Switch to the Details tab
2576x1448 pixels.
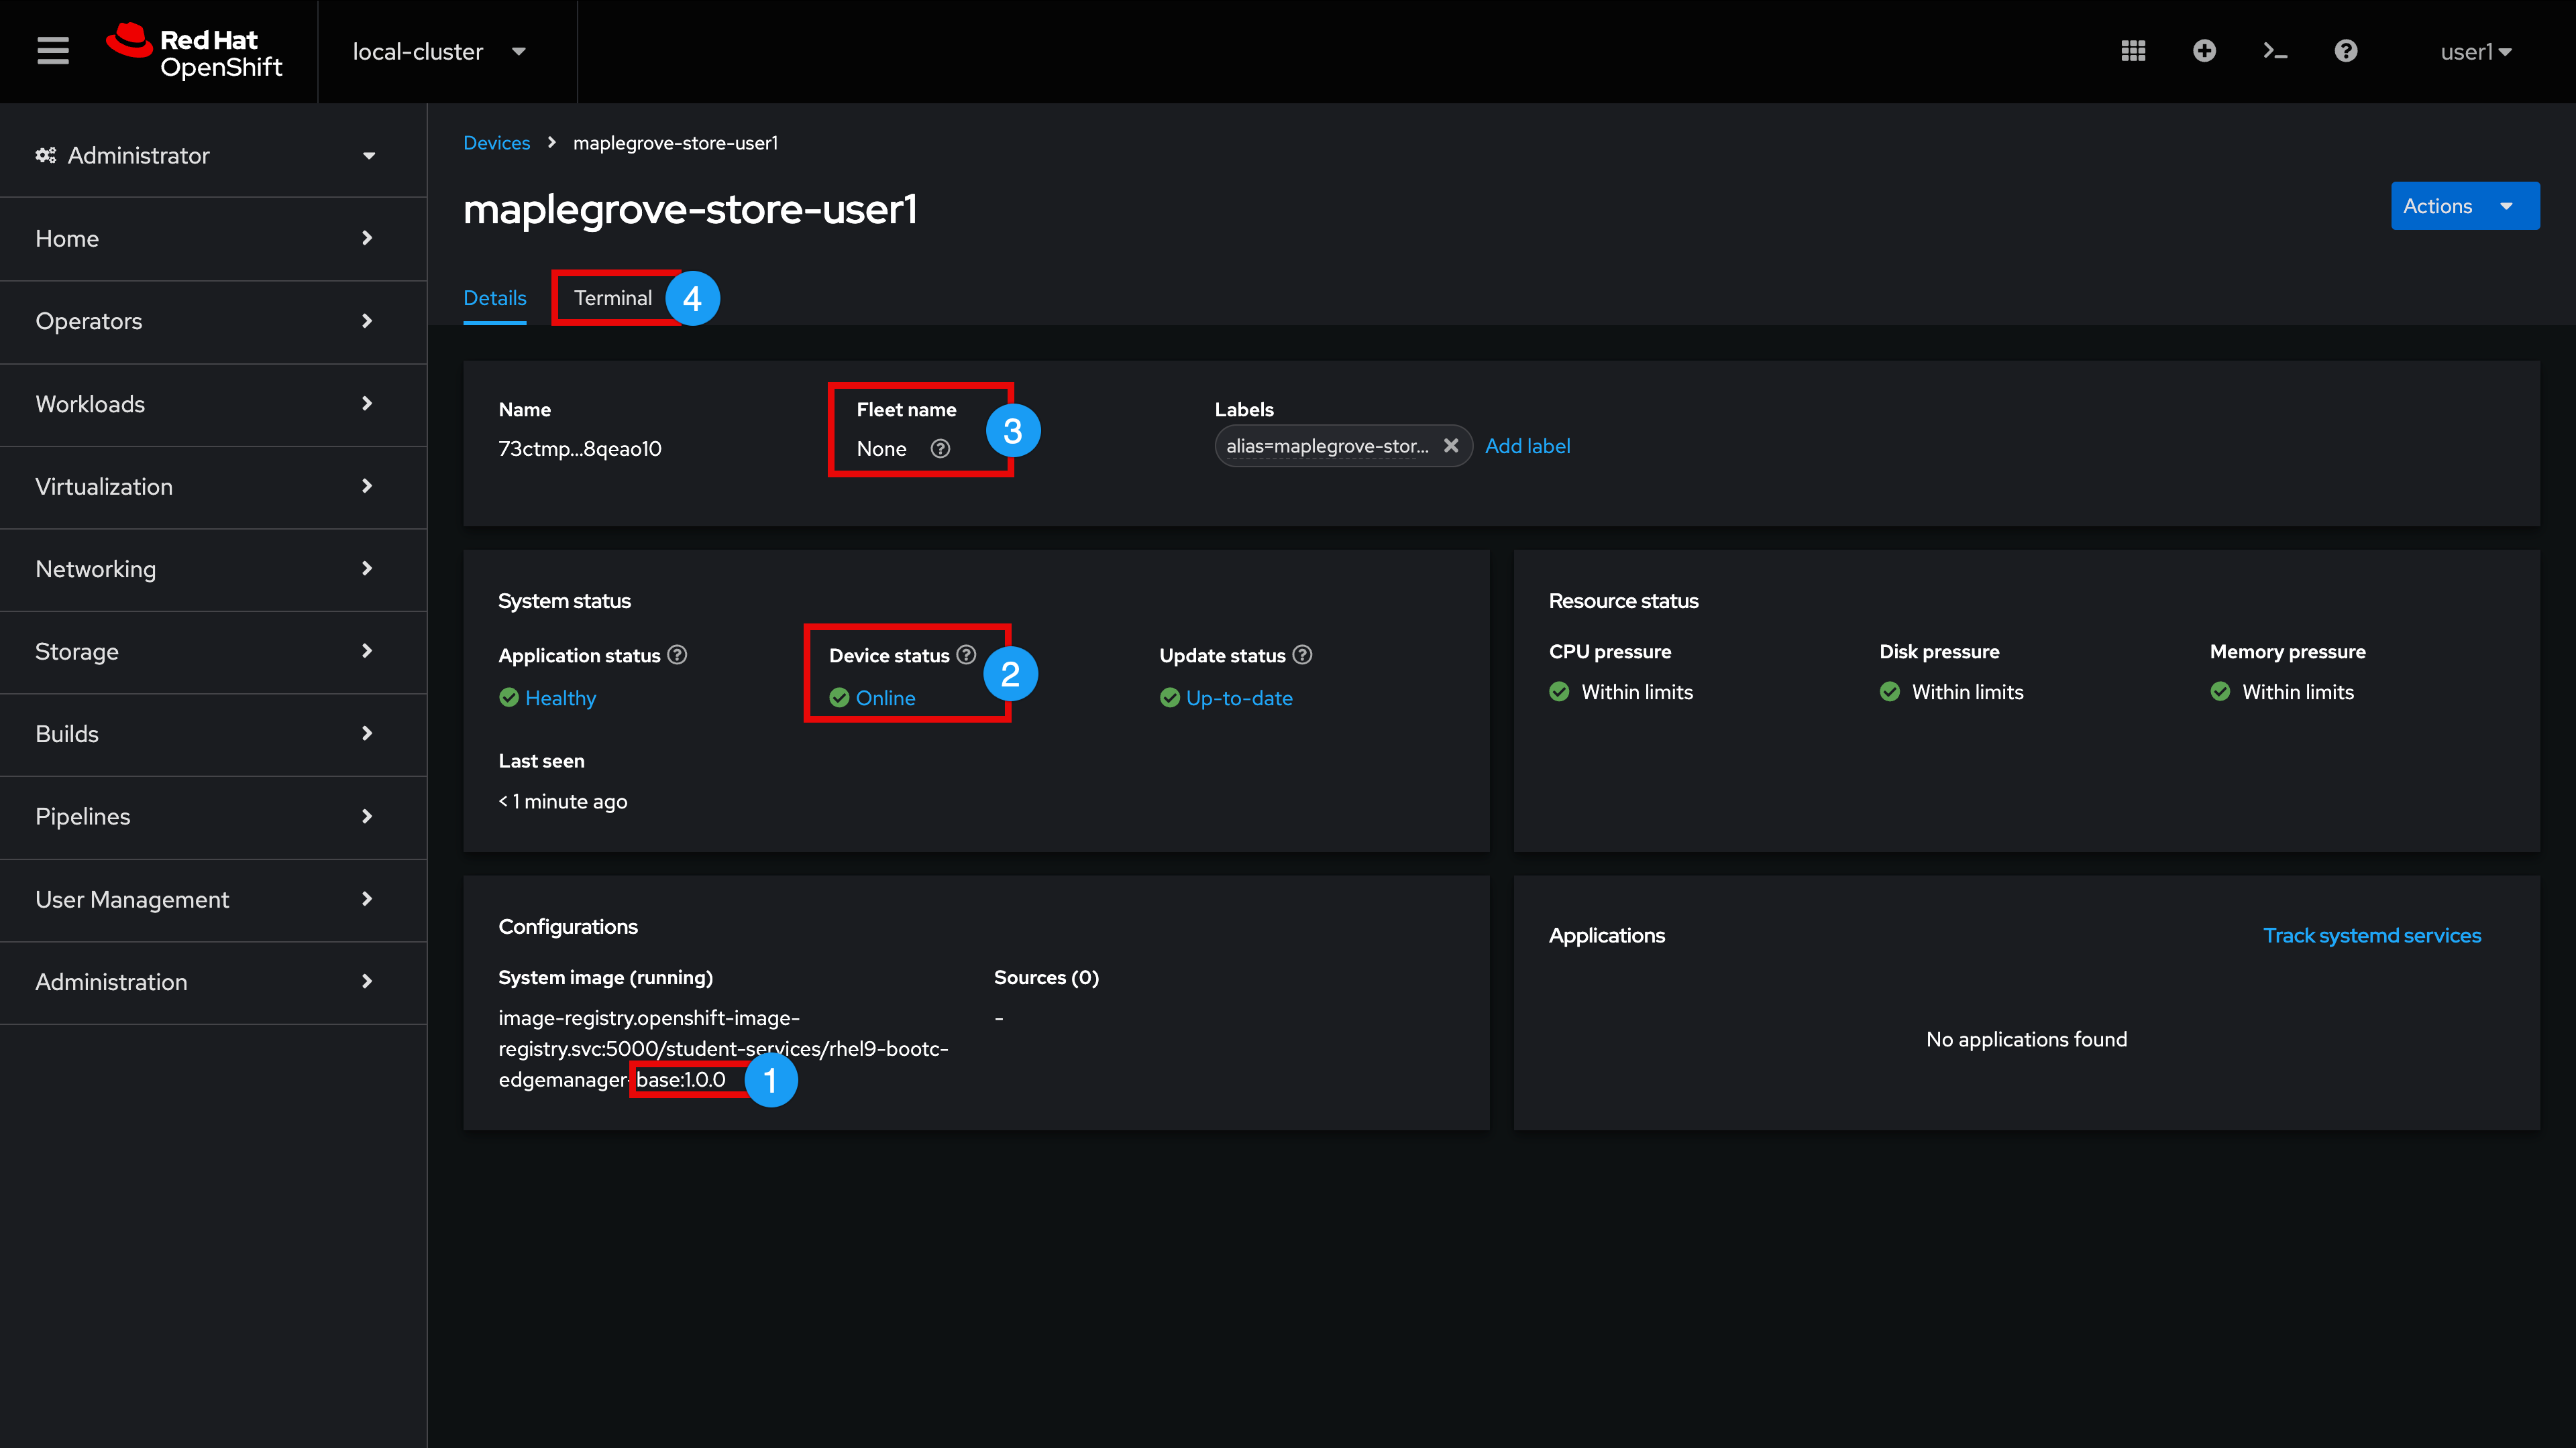(x=495, y=298)
